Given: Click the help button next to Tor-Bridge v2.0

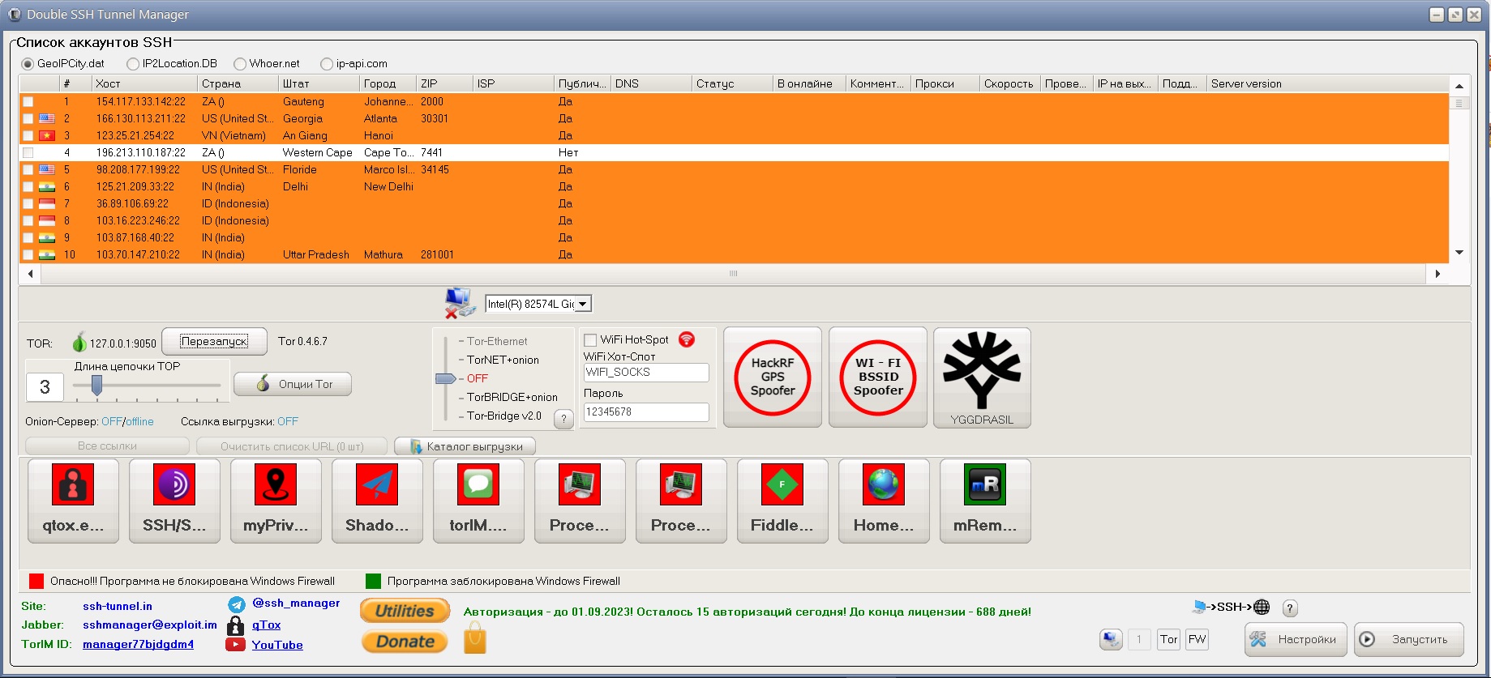Looking at the screenshot, I should pyautogui.click(x=563, y=419).
